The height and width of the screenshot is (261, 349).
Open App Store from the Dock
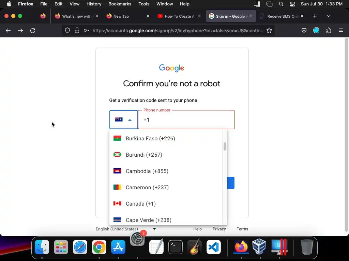click(118, 247)
